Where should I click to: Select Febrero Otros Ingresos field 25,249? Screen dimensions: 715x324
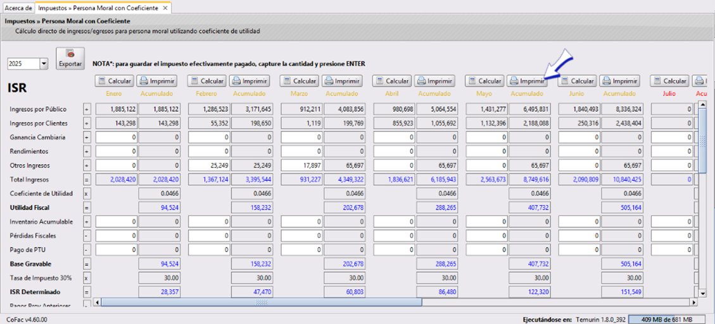point(208,165)
